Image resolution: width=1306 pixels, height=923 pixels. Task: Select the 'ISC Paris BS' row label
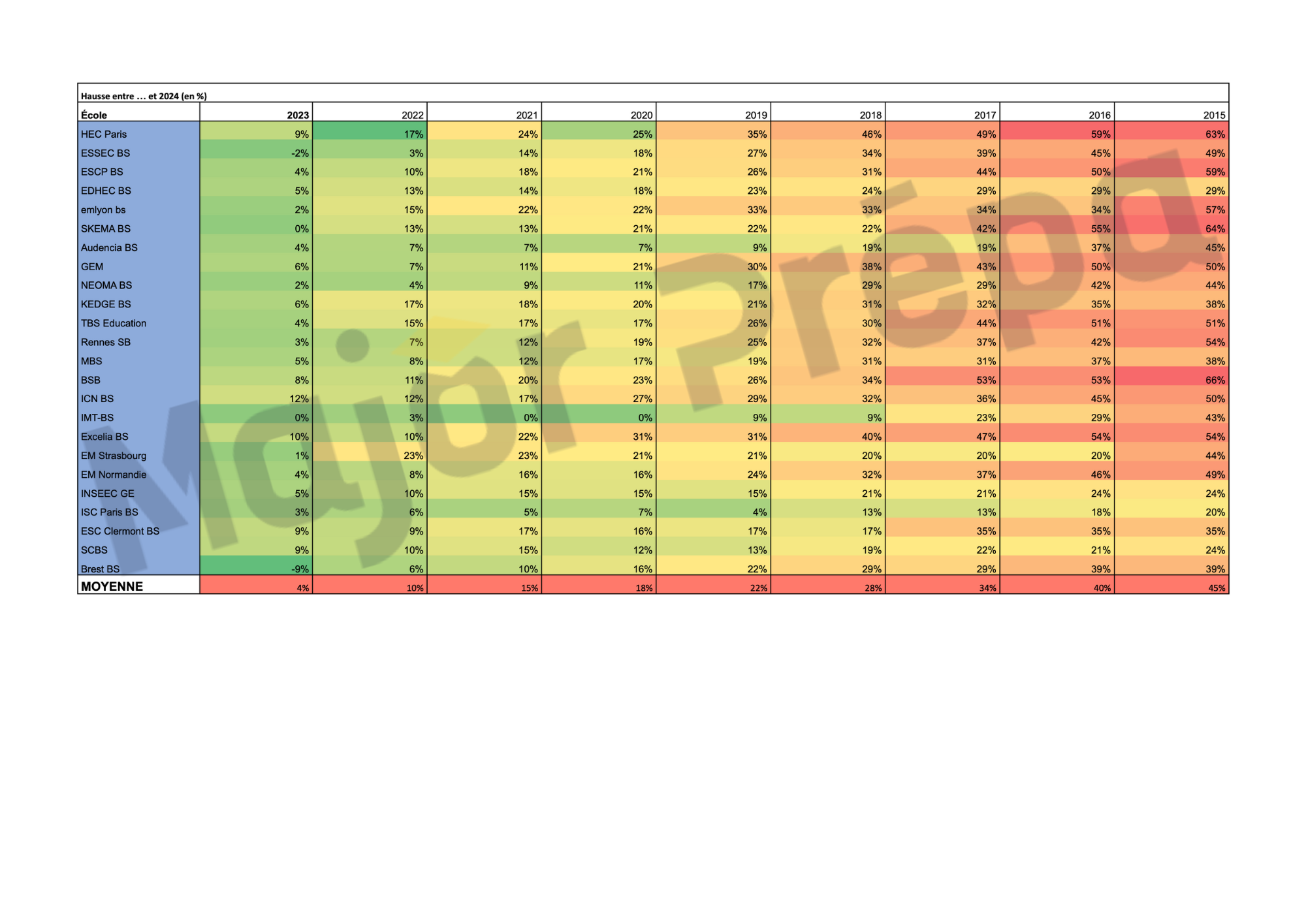coord(110,512)
